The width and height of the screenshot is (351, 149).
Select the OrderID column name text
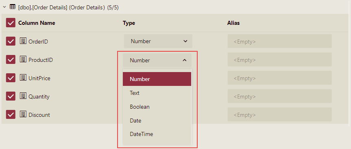pos(38,42)
